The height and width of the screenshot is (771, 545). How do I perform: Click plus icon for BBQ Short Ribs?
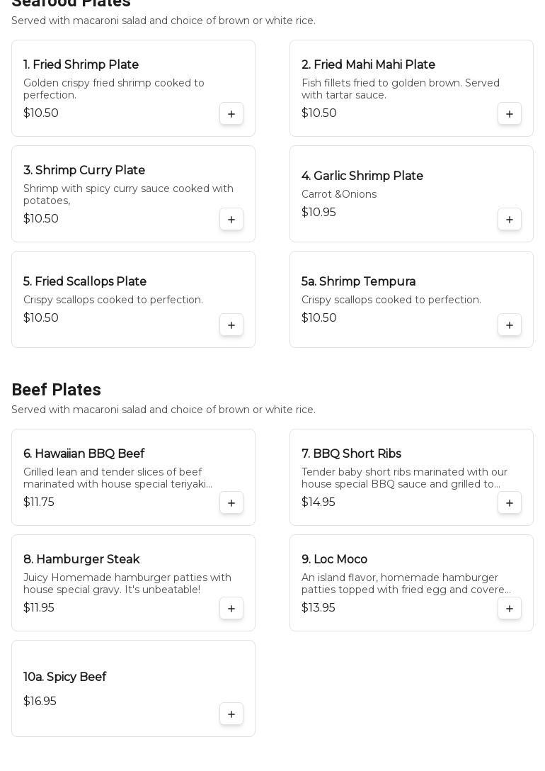pos(510,503)
